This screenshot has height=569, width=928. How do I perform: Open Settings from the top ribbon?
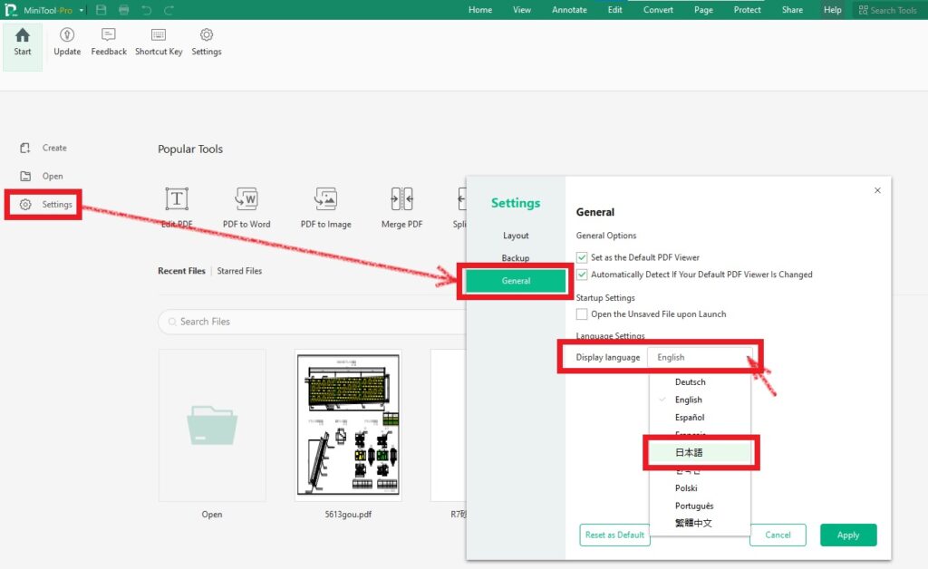point(207,42)
